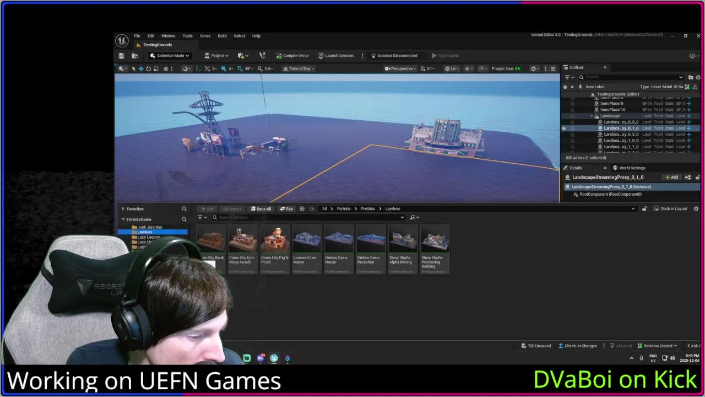Open the Outliner settings gear
This screenshot has height=397, width=705.
[x=698, y=77]
